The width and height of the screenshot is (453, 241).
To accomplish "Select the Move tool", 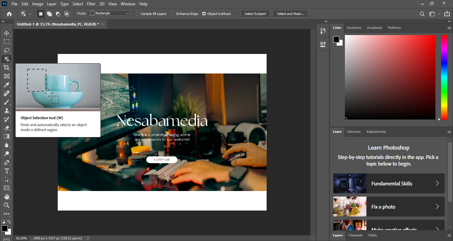I will point(6,33).
